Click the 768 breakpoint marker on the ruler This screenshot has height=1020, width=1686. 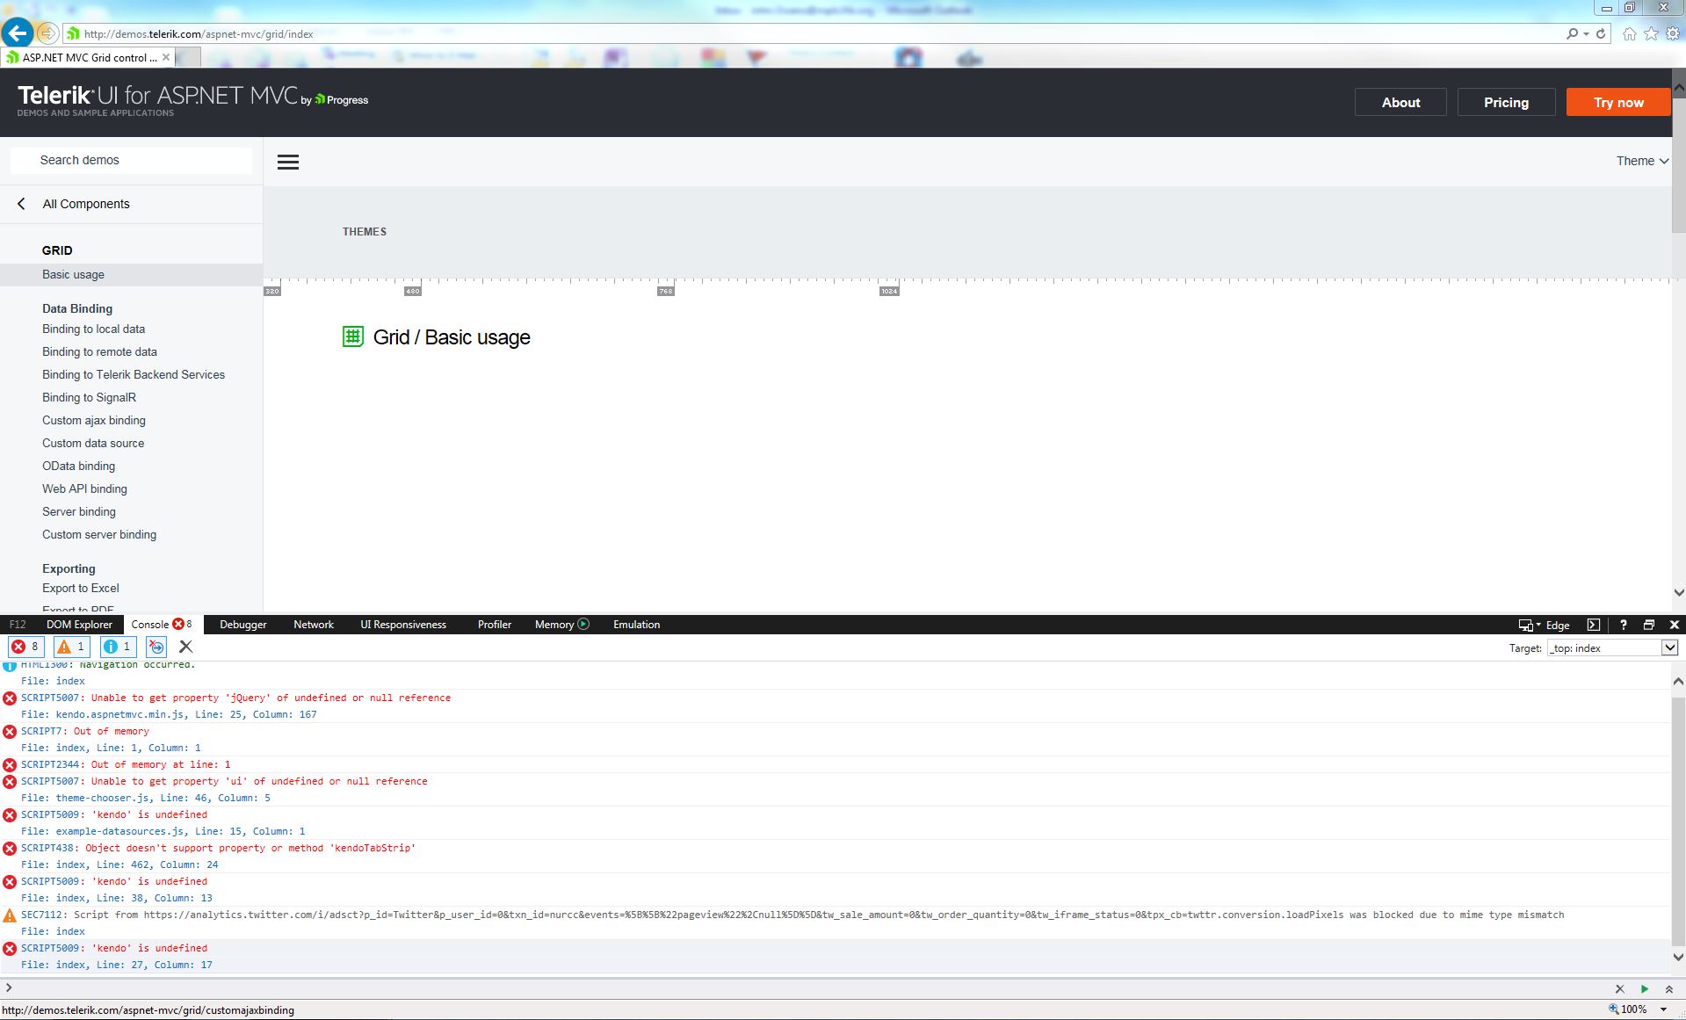pyautogui.click(x=666, y=291)
